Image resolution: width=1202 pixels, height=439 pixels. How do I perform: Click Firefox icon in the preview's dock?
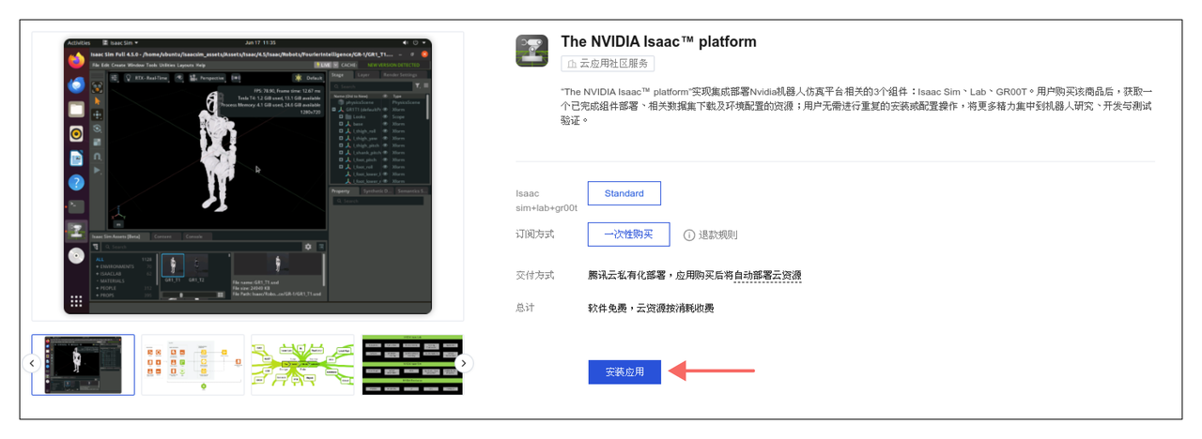tap(76, 61)
